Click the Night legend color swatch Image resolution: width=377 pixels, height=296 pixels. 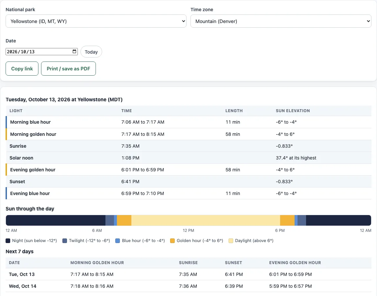(8, 241)
